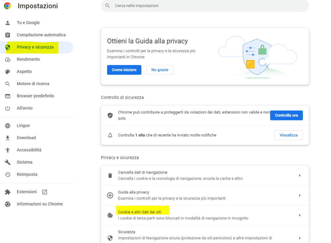Viewport: 331px width, 243px height.
Task: Click the palette icon for Aspetto
Action: 8,72
